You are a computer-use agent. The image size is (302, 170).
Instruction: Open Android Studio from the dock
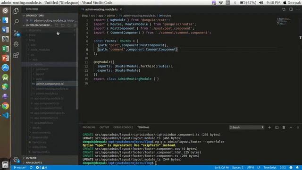[5, 77]
